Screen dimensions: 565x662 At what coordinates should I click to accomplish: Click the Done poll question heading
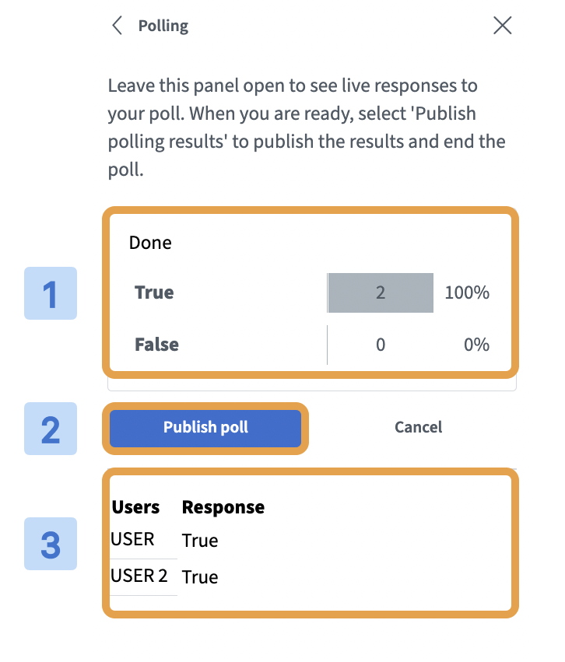pos(149,242)
